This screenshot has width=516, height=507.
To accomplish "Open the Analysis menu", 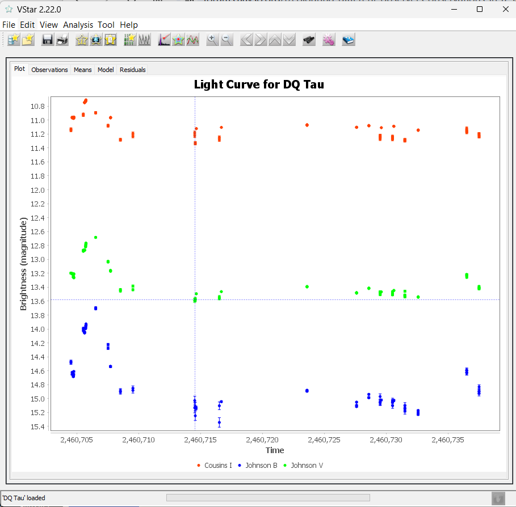I will 78,25.
